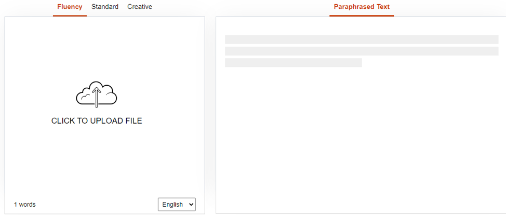Click the word "English" in the language selector
The image size is (506, 215).
pos(172,205)
